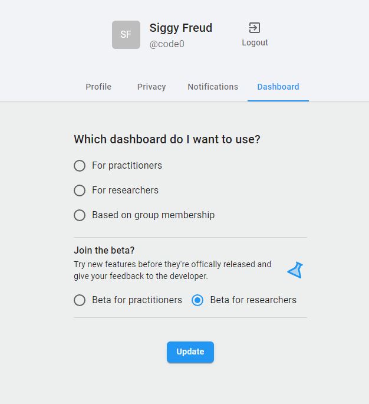Enable the 'Beta for practitioners' radio button
Screen dimensions: 369x404
point(80,300)
